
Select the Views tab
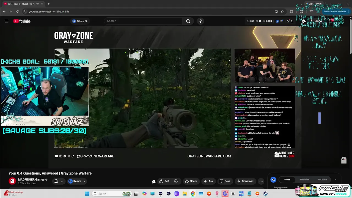(287, 180)
